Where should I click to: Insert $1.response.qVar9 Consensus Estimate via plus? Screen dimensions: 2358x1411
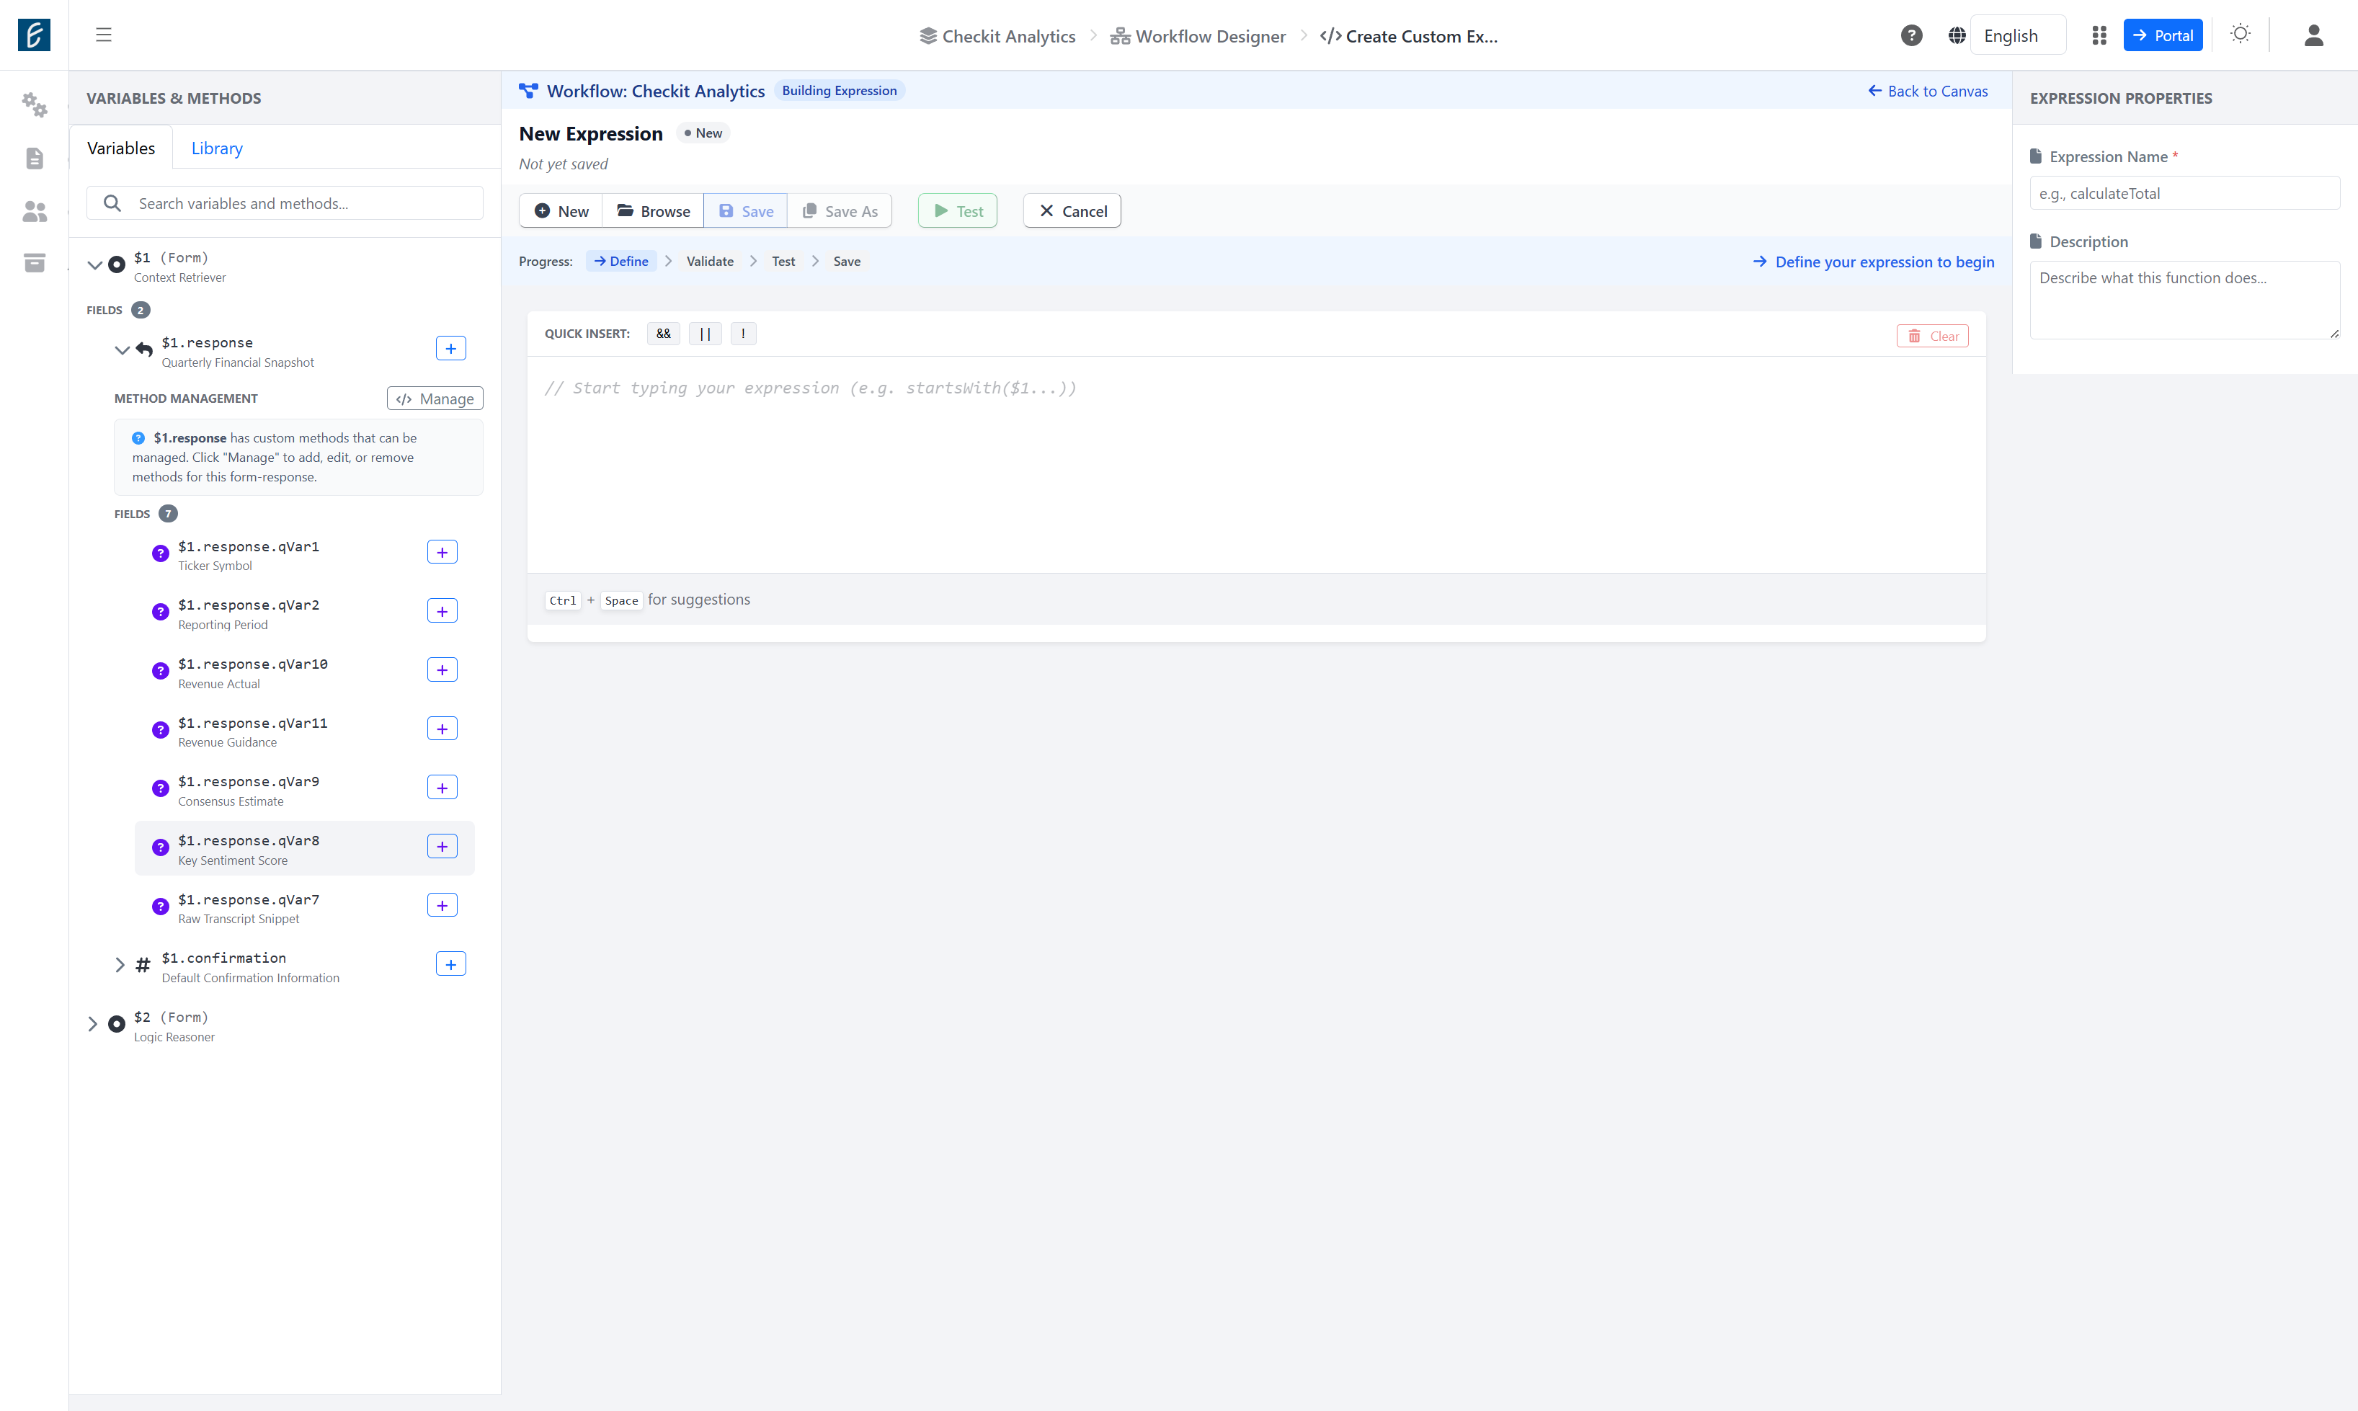[442, 788]
